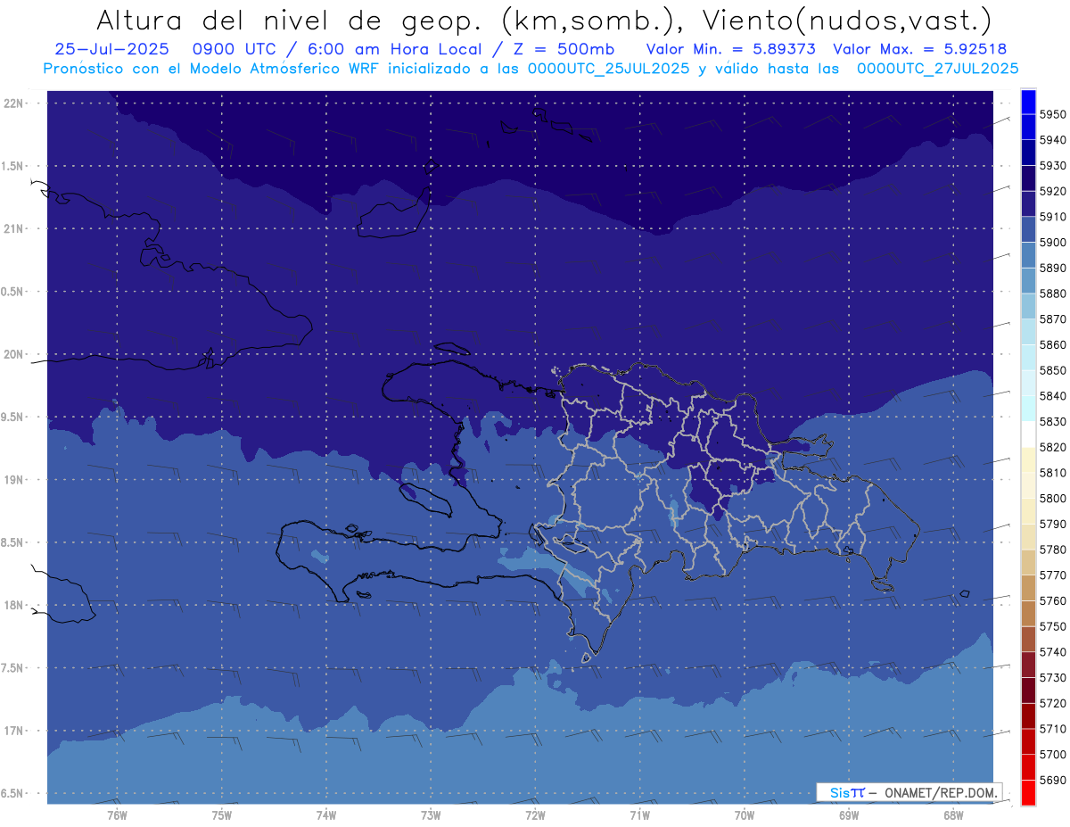The image size is (1070, 827).
Task: Click the '5870' colorbar value
Action: point(1053,318)
